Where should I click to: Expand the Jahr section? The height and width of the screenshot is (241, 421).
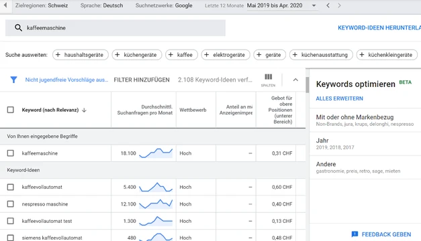pos(365,143)
